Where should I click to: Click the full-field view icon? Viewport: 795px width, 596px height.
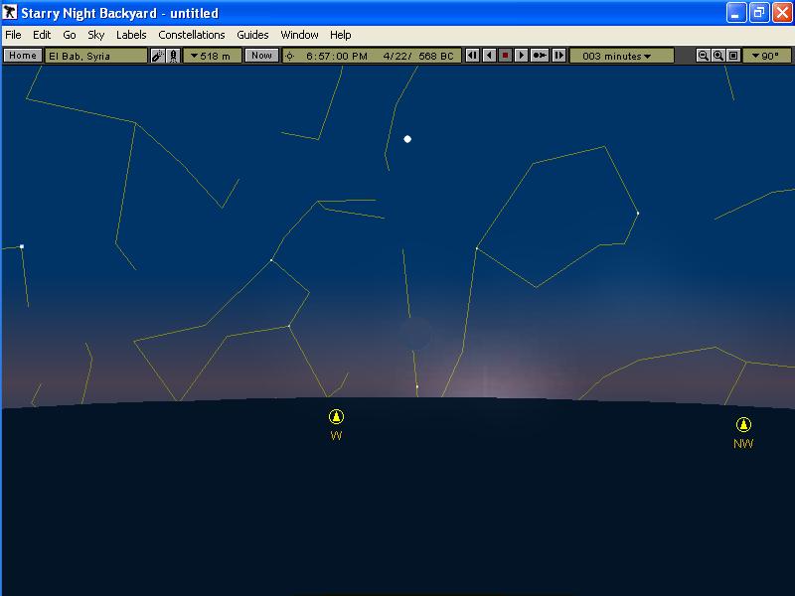click(x=733, y=56)
